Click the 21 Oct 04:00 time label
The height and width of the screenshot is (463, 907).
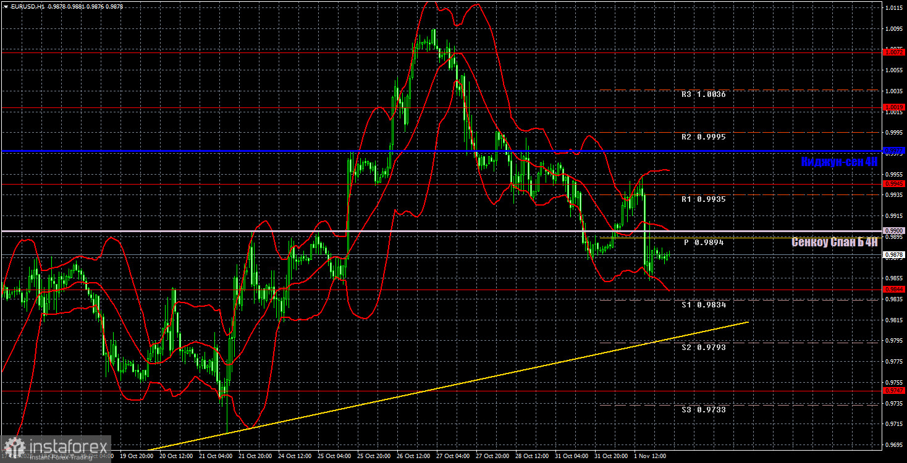216,457
